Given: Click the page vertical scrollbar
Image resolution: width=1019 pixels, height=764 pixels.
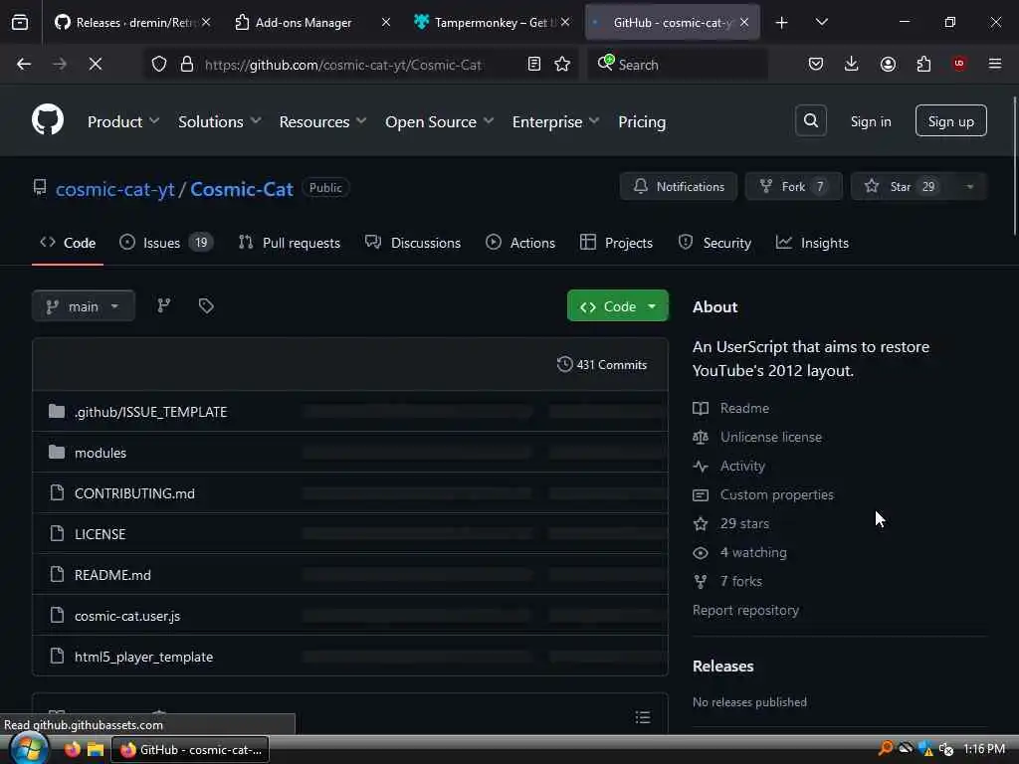Looking at the screenshot, I should click(1014, 166).
